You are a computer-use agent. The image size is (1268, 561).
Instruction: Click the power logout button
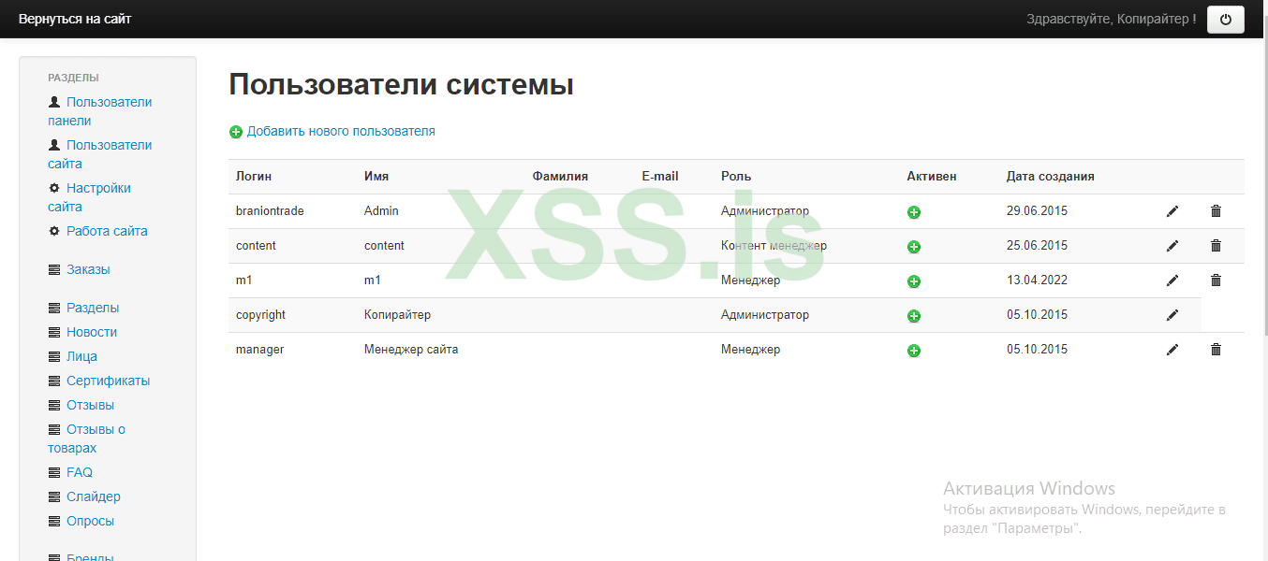pyautogui.click(x=1225, y=19)
